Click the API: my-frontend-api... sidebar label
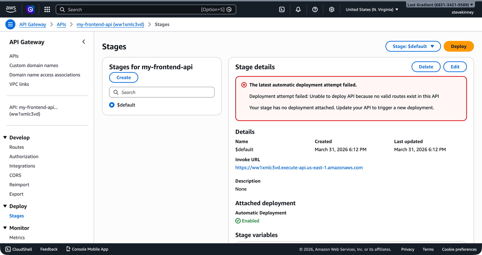Viewport: 482px width, 255px height. (33, 111)
